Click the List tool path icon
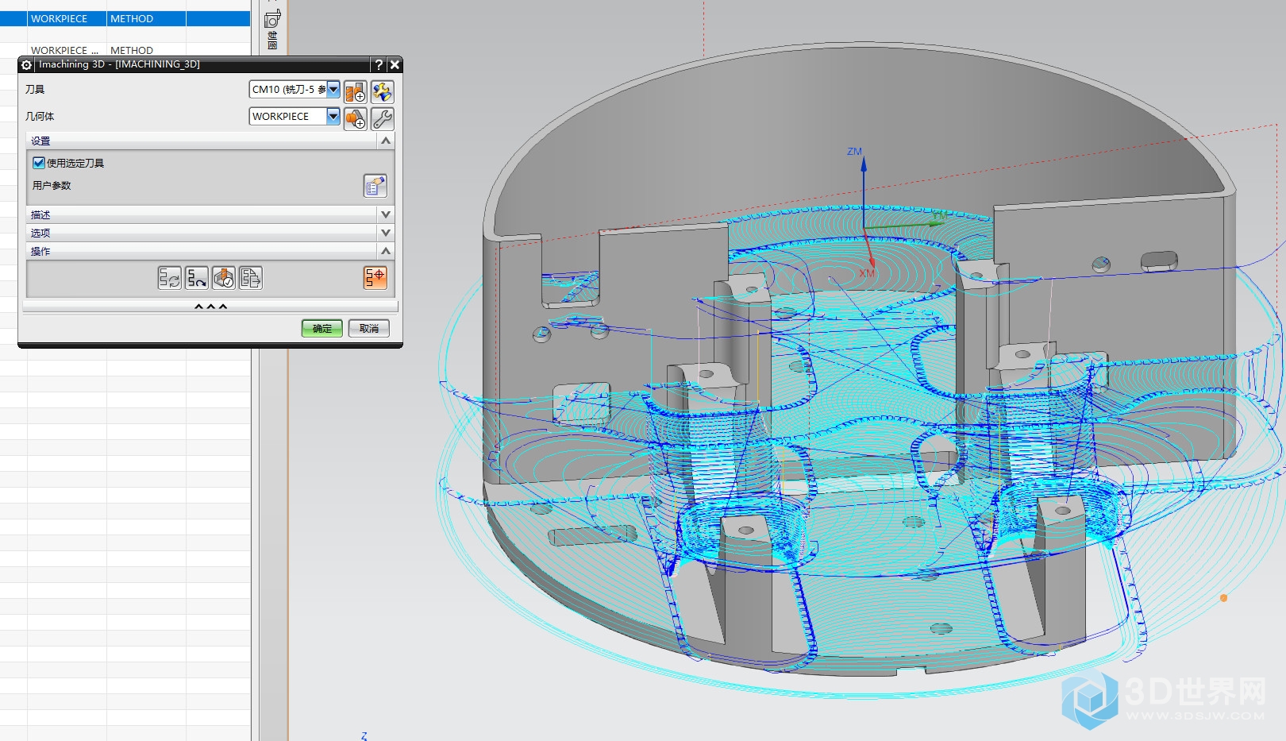 tap(250, 278)
